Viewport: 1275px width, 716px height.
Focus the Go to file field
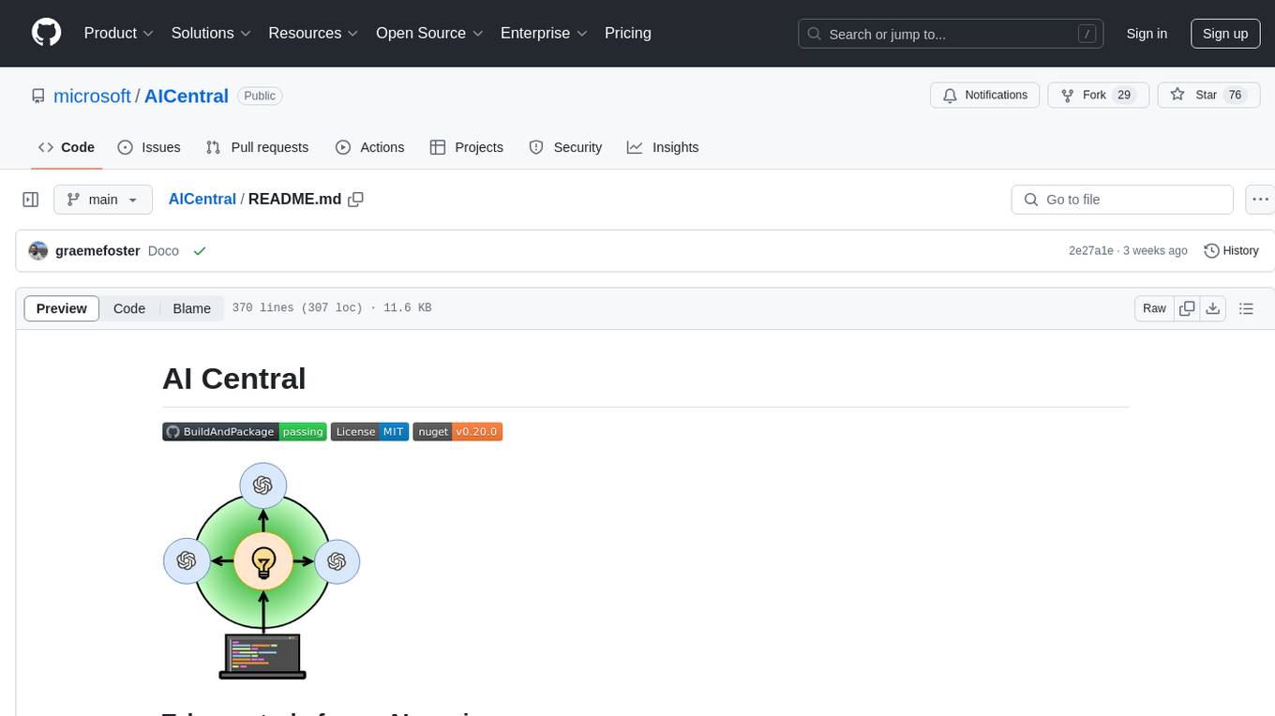[1122, 200]
